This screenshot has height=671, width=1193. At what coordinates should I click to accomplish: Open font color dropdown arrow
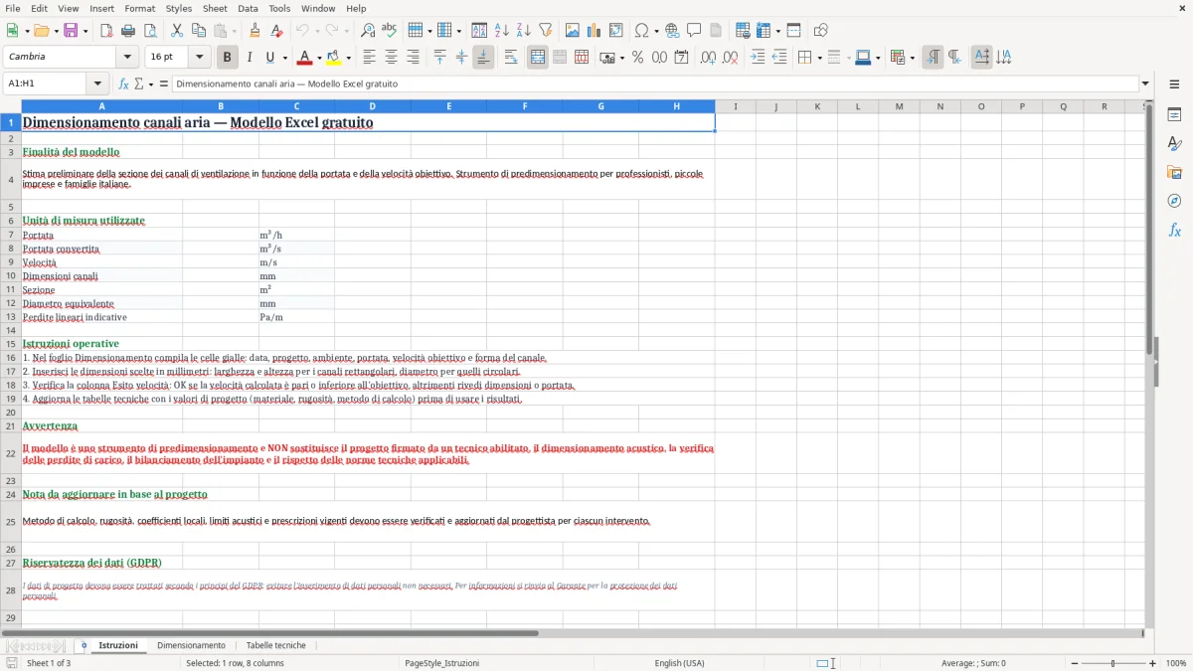pos(318,58)
